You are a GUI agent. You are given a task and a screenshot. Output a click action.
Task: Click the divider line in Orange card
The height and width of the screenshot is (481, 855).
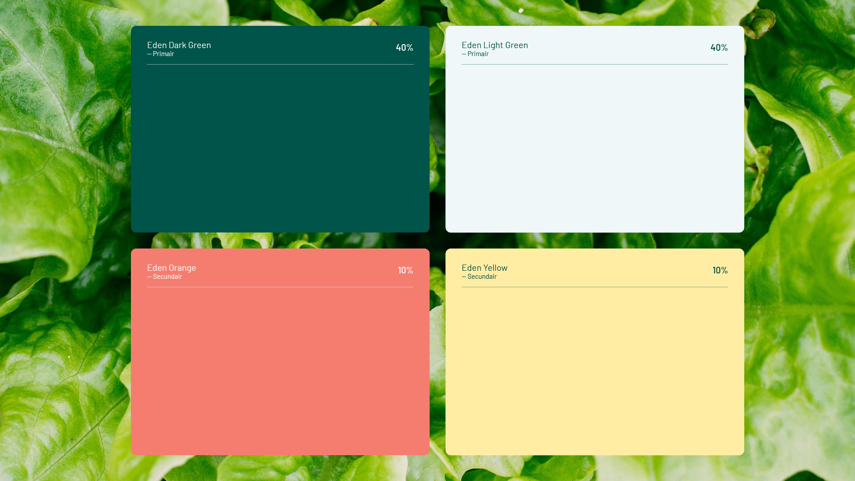[280, 287]
